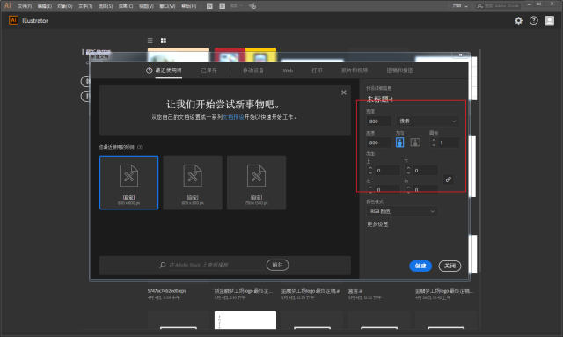This screenshot has width=563, height=337.
Task: Choose portrait orientation
Action: (x=399, y=143)
